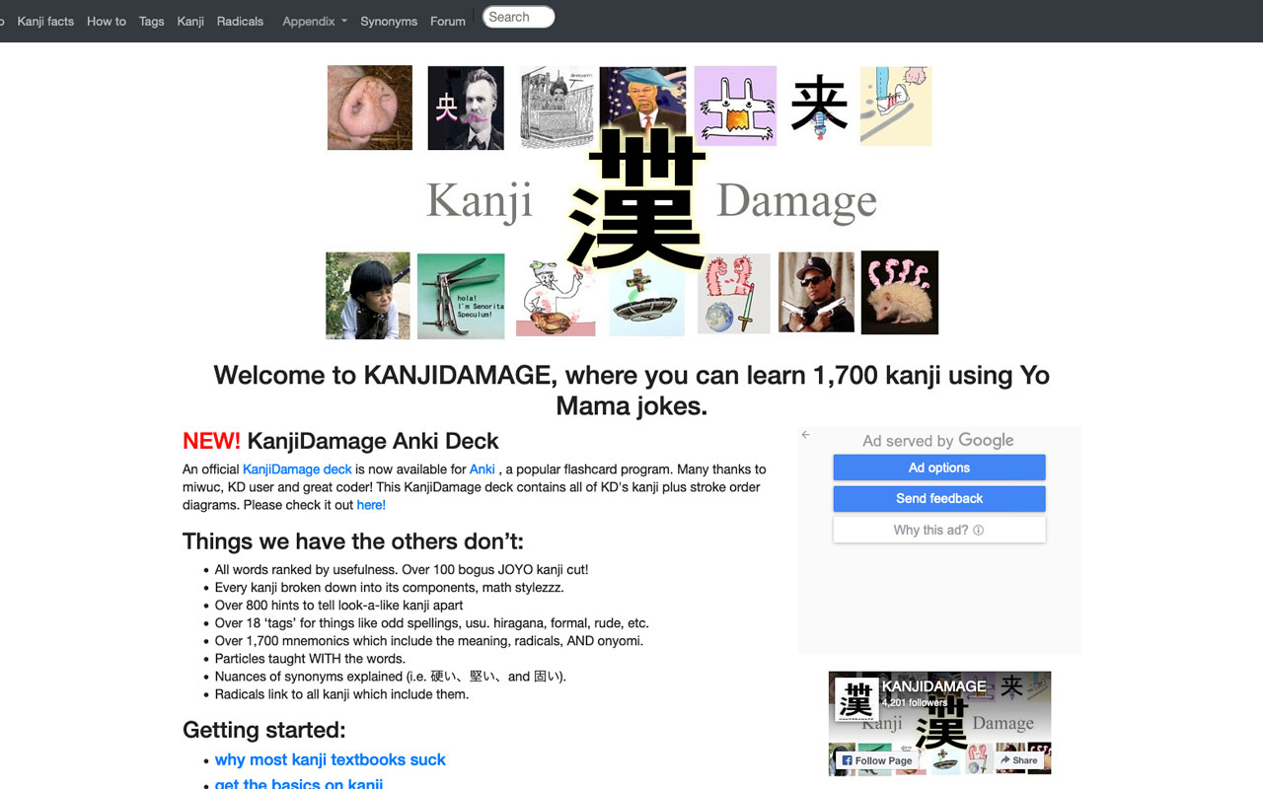Open the KanjiDamage deck link
This screenshot has width=1263, height=789.
pos(297,468)
